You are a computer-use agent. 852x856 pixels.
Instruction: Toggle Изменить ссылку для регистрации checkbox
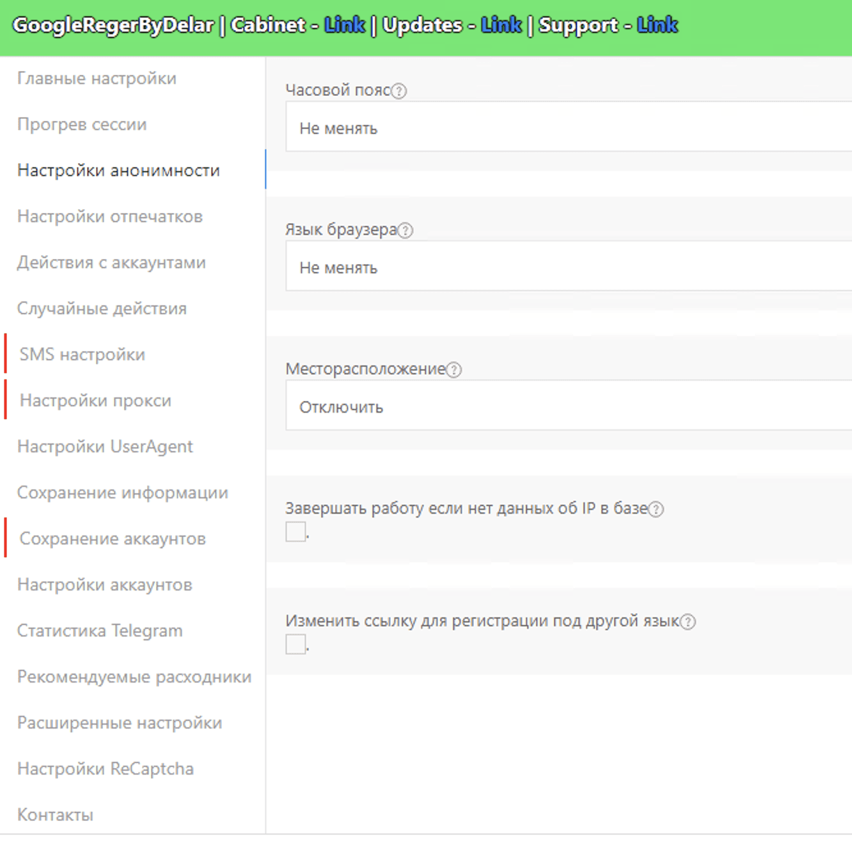[296, 644]
